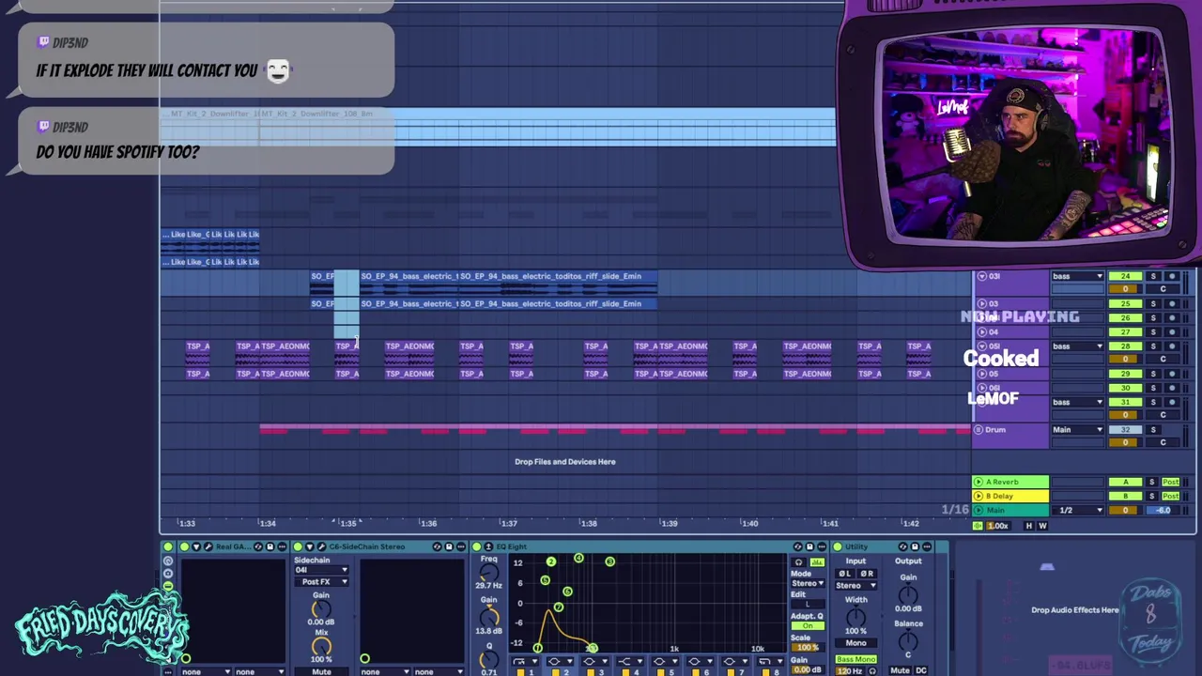This screenshot has height=676, width=1202.
Task: Hot-swap the EQ Eight preset
Action: pyautogui.click(x=797, y=546)
